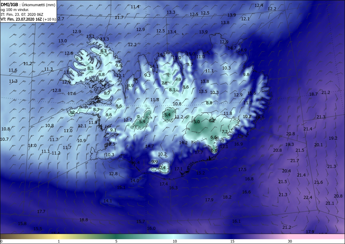This screenshot has height=244, width=345.
Task: Click the 15.8 value in the bottom left
Action: click(22, 223)
